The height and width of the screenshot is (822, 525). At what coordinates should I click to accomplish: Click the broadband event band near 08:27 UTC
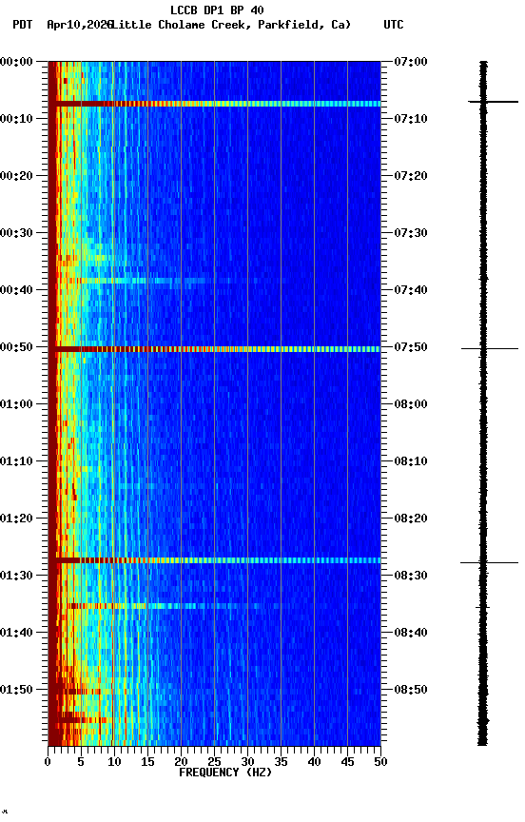[x=214, y=561]
